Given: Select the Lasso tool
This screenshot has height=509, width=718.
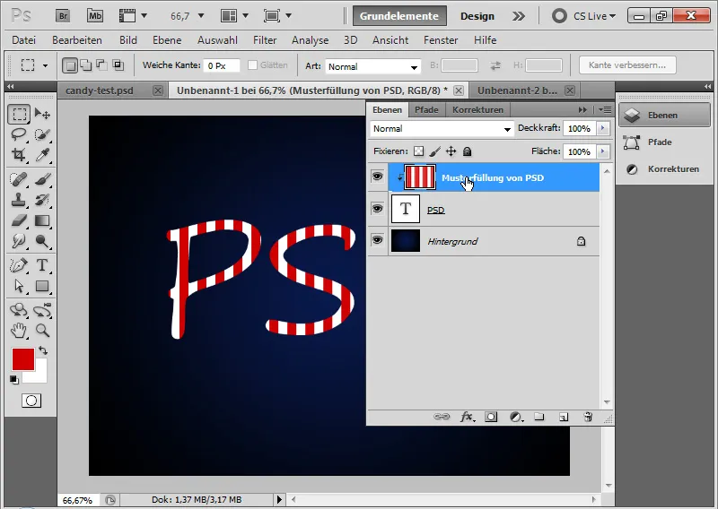Looking at the screenshot, I should pos(19,134).
